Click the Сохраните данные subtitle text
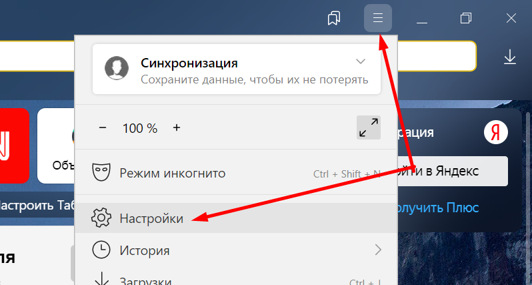Screen dimensions: 532x285 [x=255, y=79]
